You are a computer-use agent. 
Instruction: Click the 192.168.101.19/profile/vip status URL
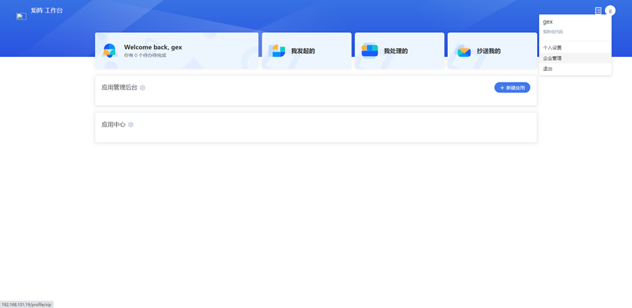(26, 305)
